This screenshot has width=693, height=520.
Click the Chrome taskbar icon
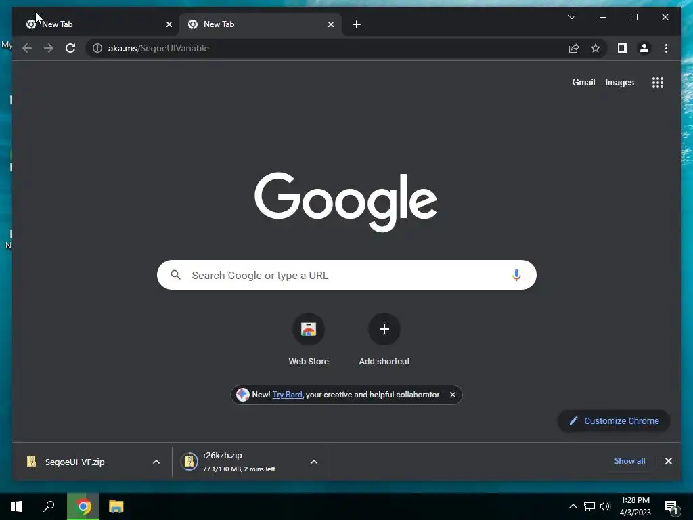click(83, 506)
